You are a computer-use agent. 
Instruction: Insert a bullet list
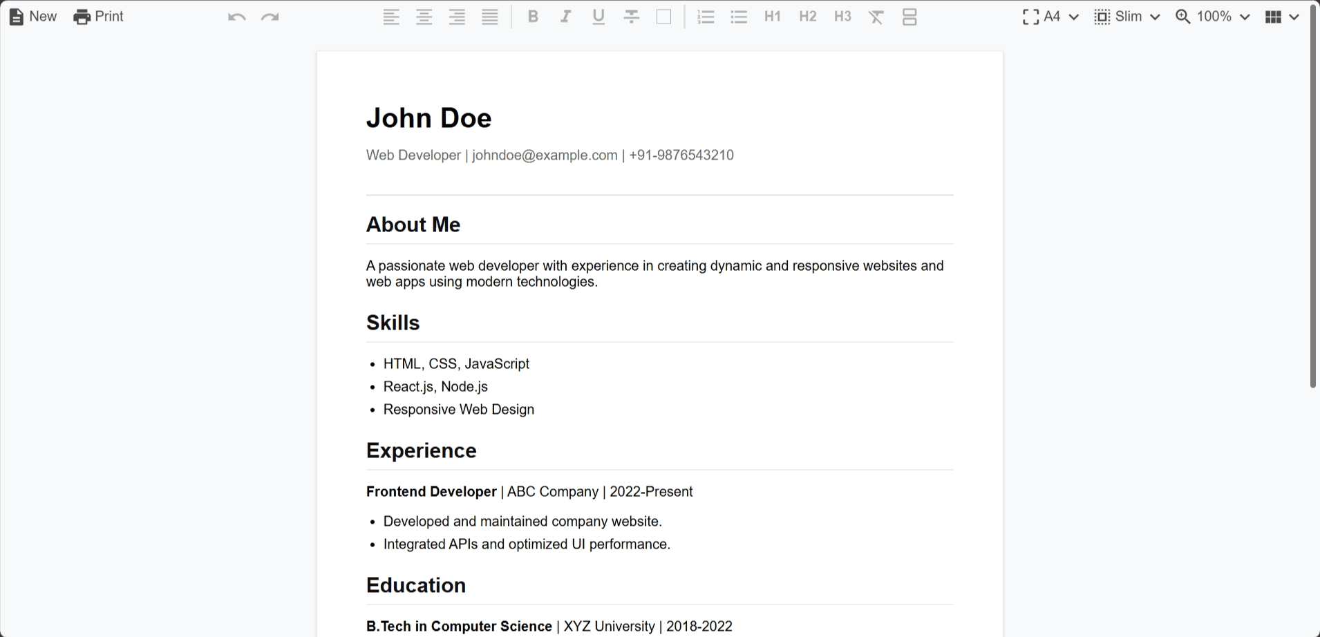(738, 16)
